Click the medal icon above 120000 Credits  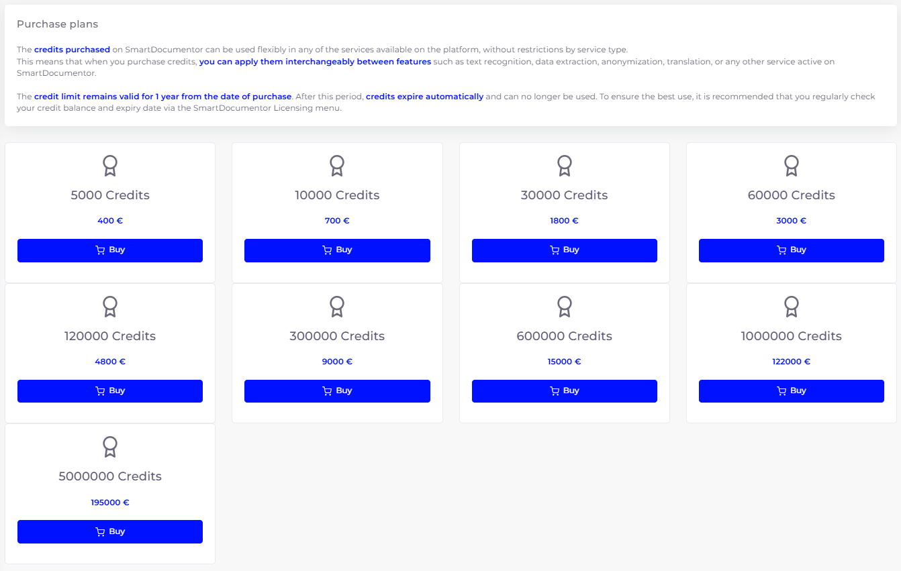pyautogui.click(x=110, y=306)
